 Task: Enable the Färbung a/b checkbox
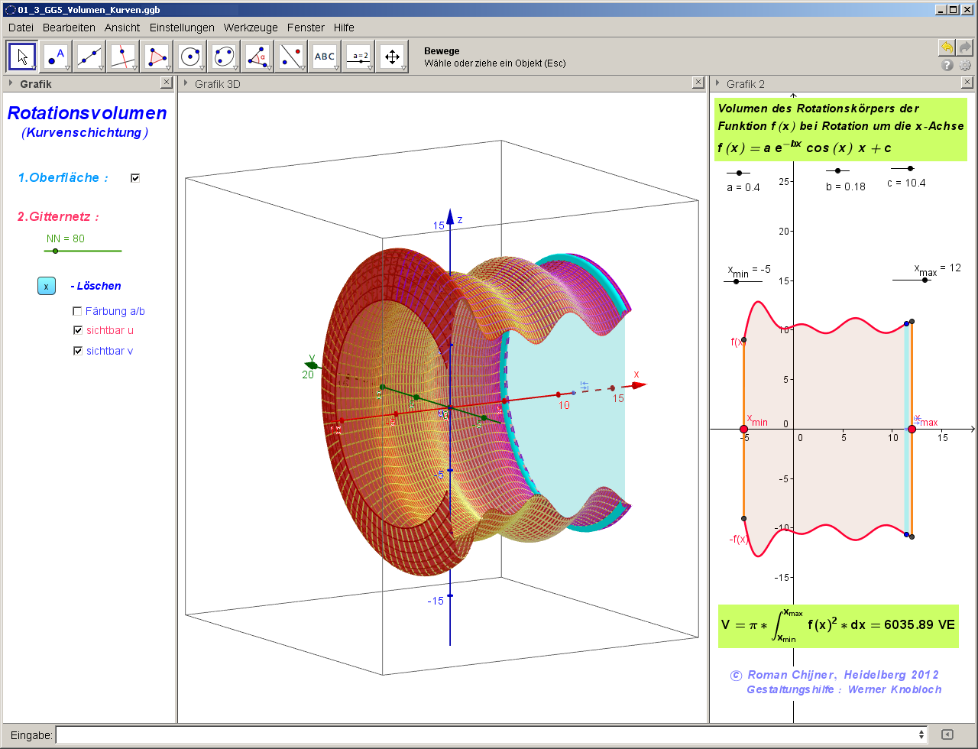pos(77,311)
